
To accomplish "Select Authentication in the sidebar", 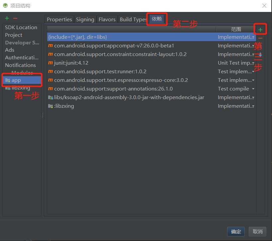I will coord(22,57).
